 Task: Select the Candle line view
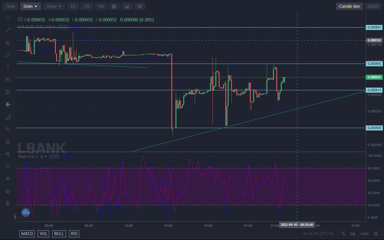[349, 6]
